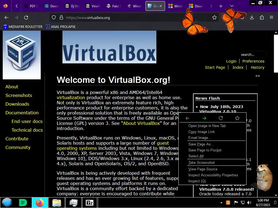The image size is (278, 208).
Task: Open the 7z app on taskbar
Action: click(90, 203)
